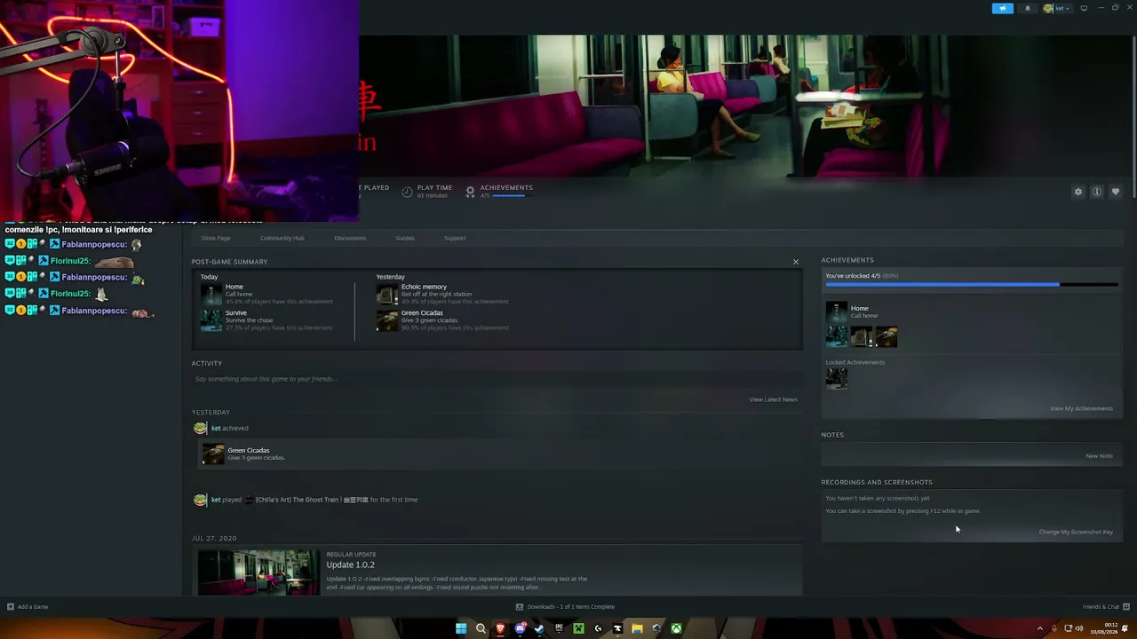Click Add a Game button
The image size is (1137, 639).
pyautogui.click(x=28, y=607)
